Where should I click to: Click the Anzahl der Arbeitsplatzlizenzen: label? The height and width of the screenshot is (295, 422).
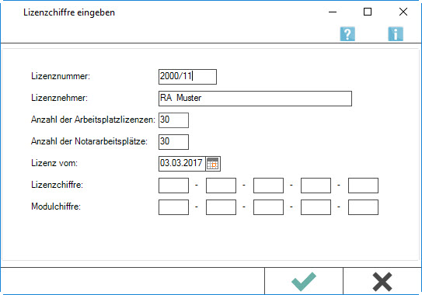pyautogui.click(x=93, y=120)
